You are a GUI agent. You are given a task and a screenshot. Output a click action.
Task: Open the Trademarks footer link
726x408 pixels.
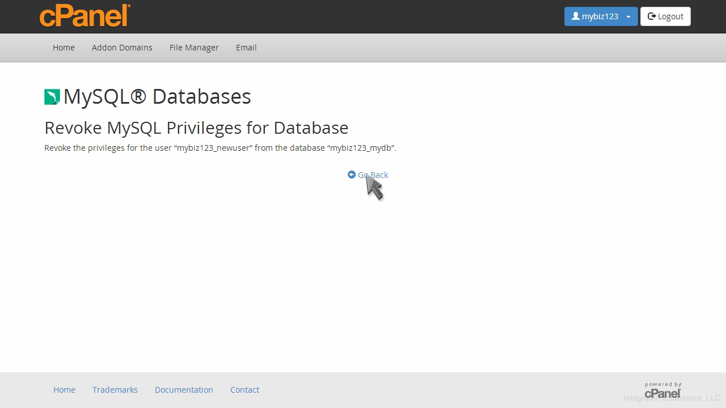pos(115,390)
